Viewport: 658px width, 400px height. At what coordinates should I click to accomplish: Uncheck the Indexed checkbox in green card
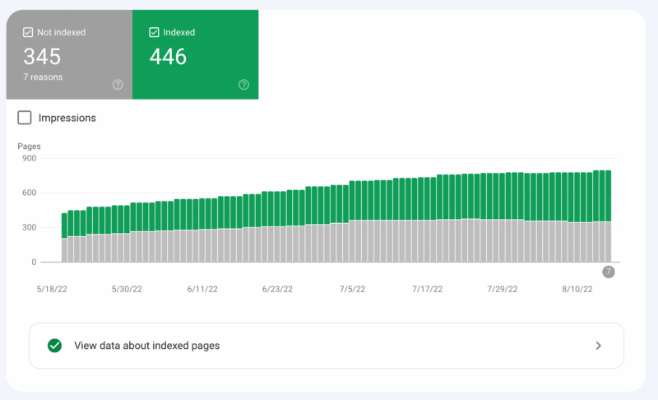tap(154, 33)
